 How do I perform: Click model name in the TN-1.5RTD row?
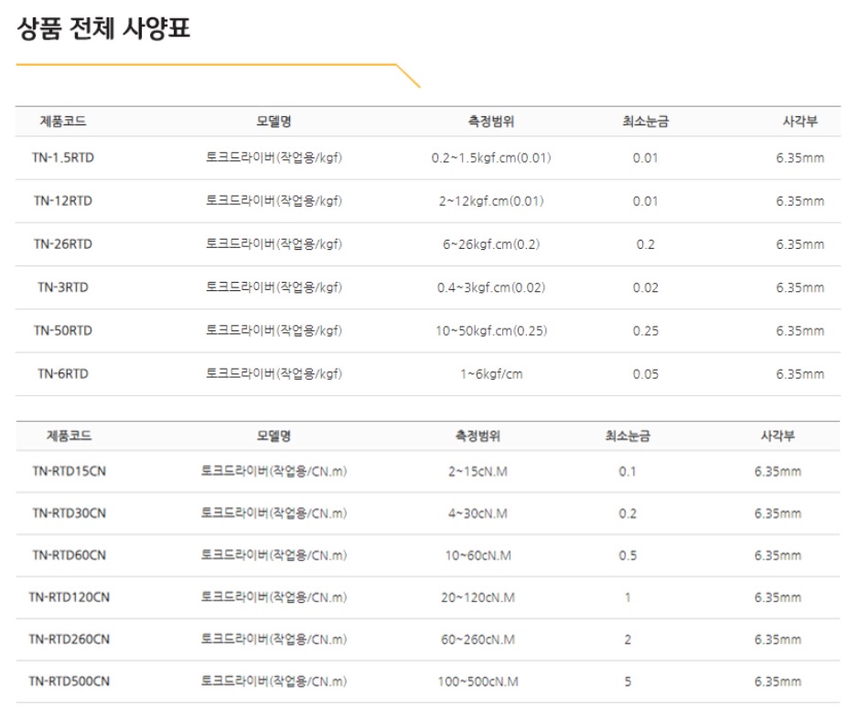(x=273, y=157)
